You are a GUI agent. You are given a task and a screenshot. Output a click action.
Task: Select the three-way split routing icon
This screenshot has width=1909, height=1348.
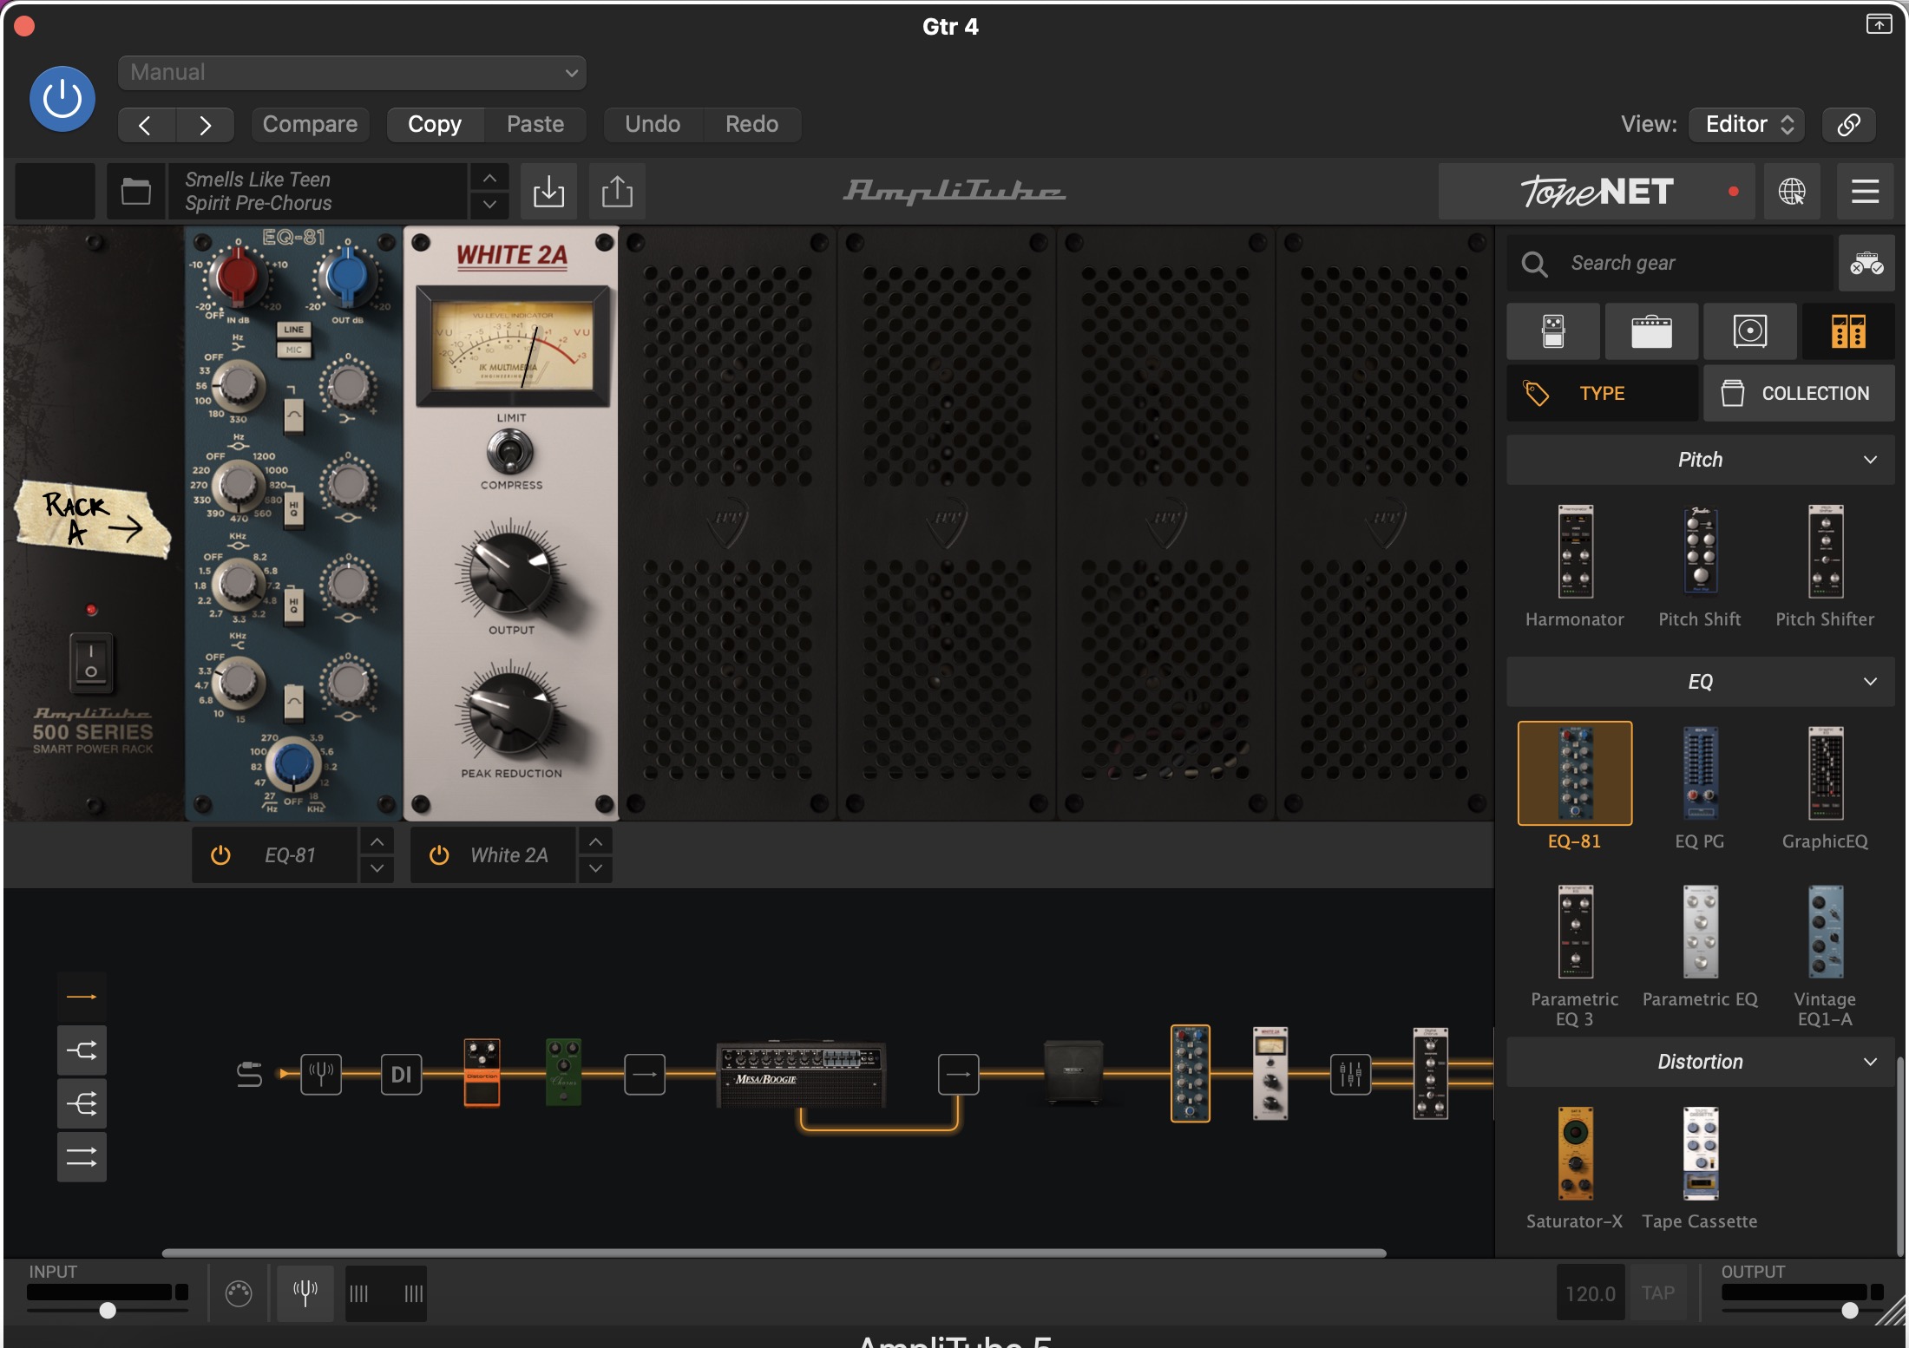pos(82,1103)
